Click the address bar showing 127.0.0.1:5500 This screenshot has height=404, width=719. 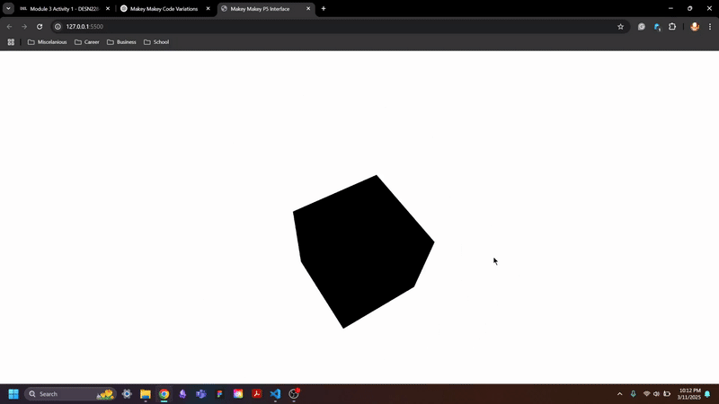click(x=340, y=27)
